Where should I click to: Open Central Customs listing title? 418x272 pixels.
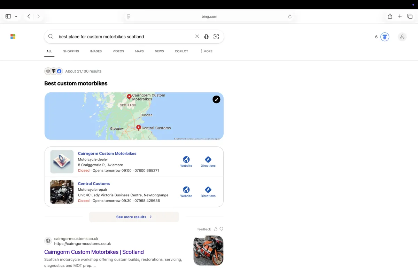[94, 184]
